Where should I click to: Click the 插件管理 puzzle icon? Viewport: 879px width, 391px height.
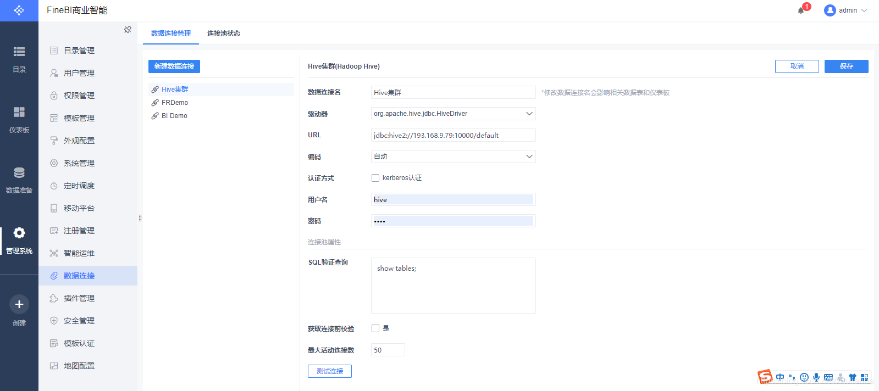click(x=54, y=298)
